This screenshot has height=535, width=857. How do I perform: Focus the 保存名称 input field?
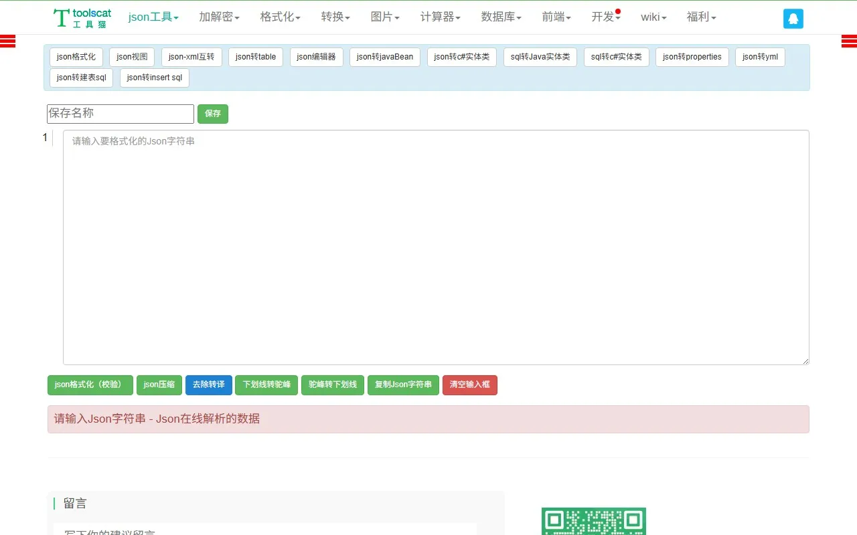[x=121, y=114]
